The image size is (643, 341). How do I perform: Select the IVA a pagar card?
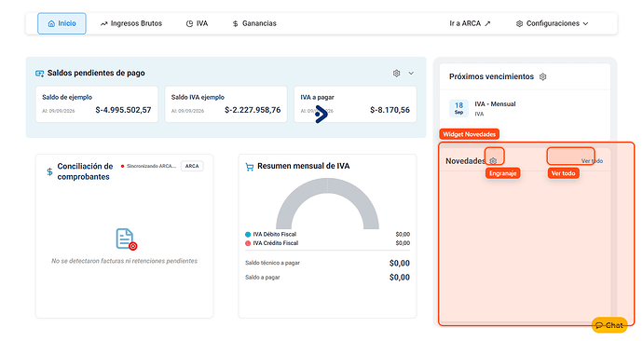pos(355,104)
